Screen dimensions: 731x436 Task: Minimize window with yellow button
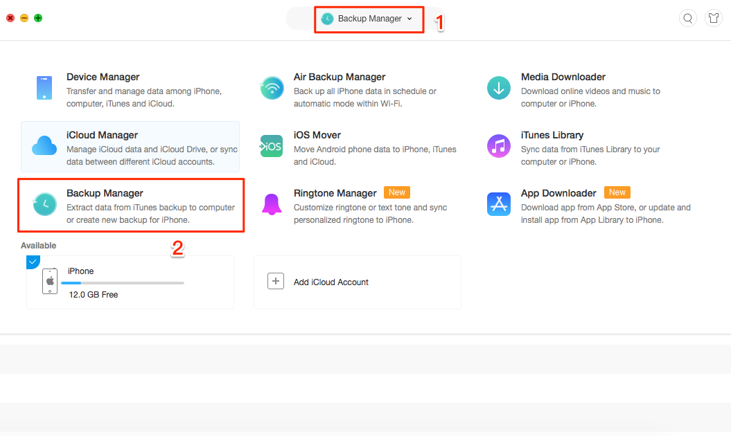(24, 18)
